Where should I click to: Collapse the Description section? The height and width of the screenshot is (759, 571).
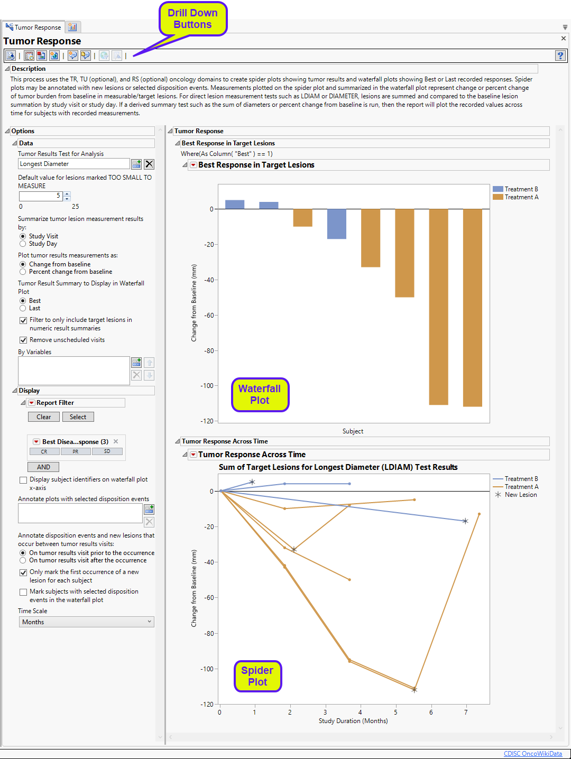[7, 69]
